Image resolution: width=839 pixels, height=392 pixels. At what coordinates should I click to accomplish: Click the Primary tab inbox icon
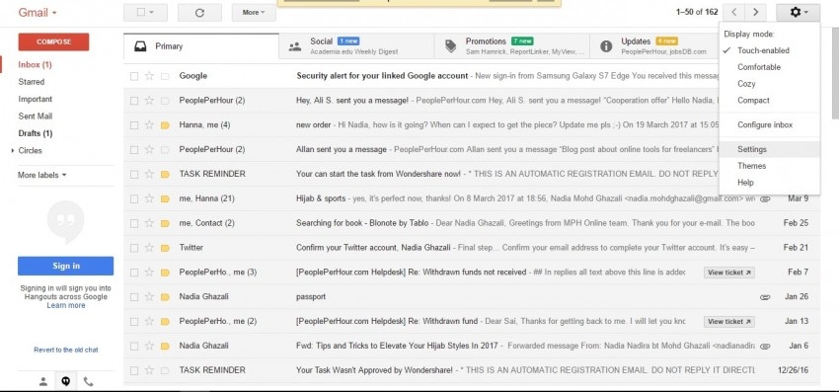(x=140, y=46)
